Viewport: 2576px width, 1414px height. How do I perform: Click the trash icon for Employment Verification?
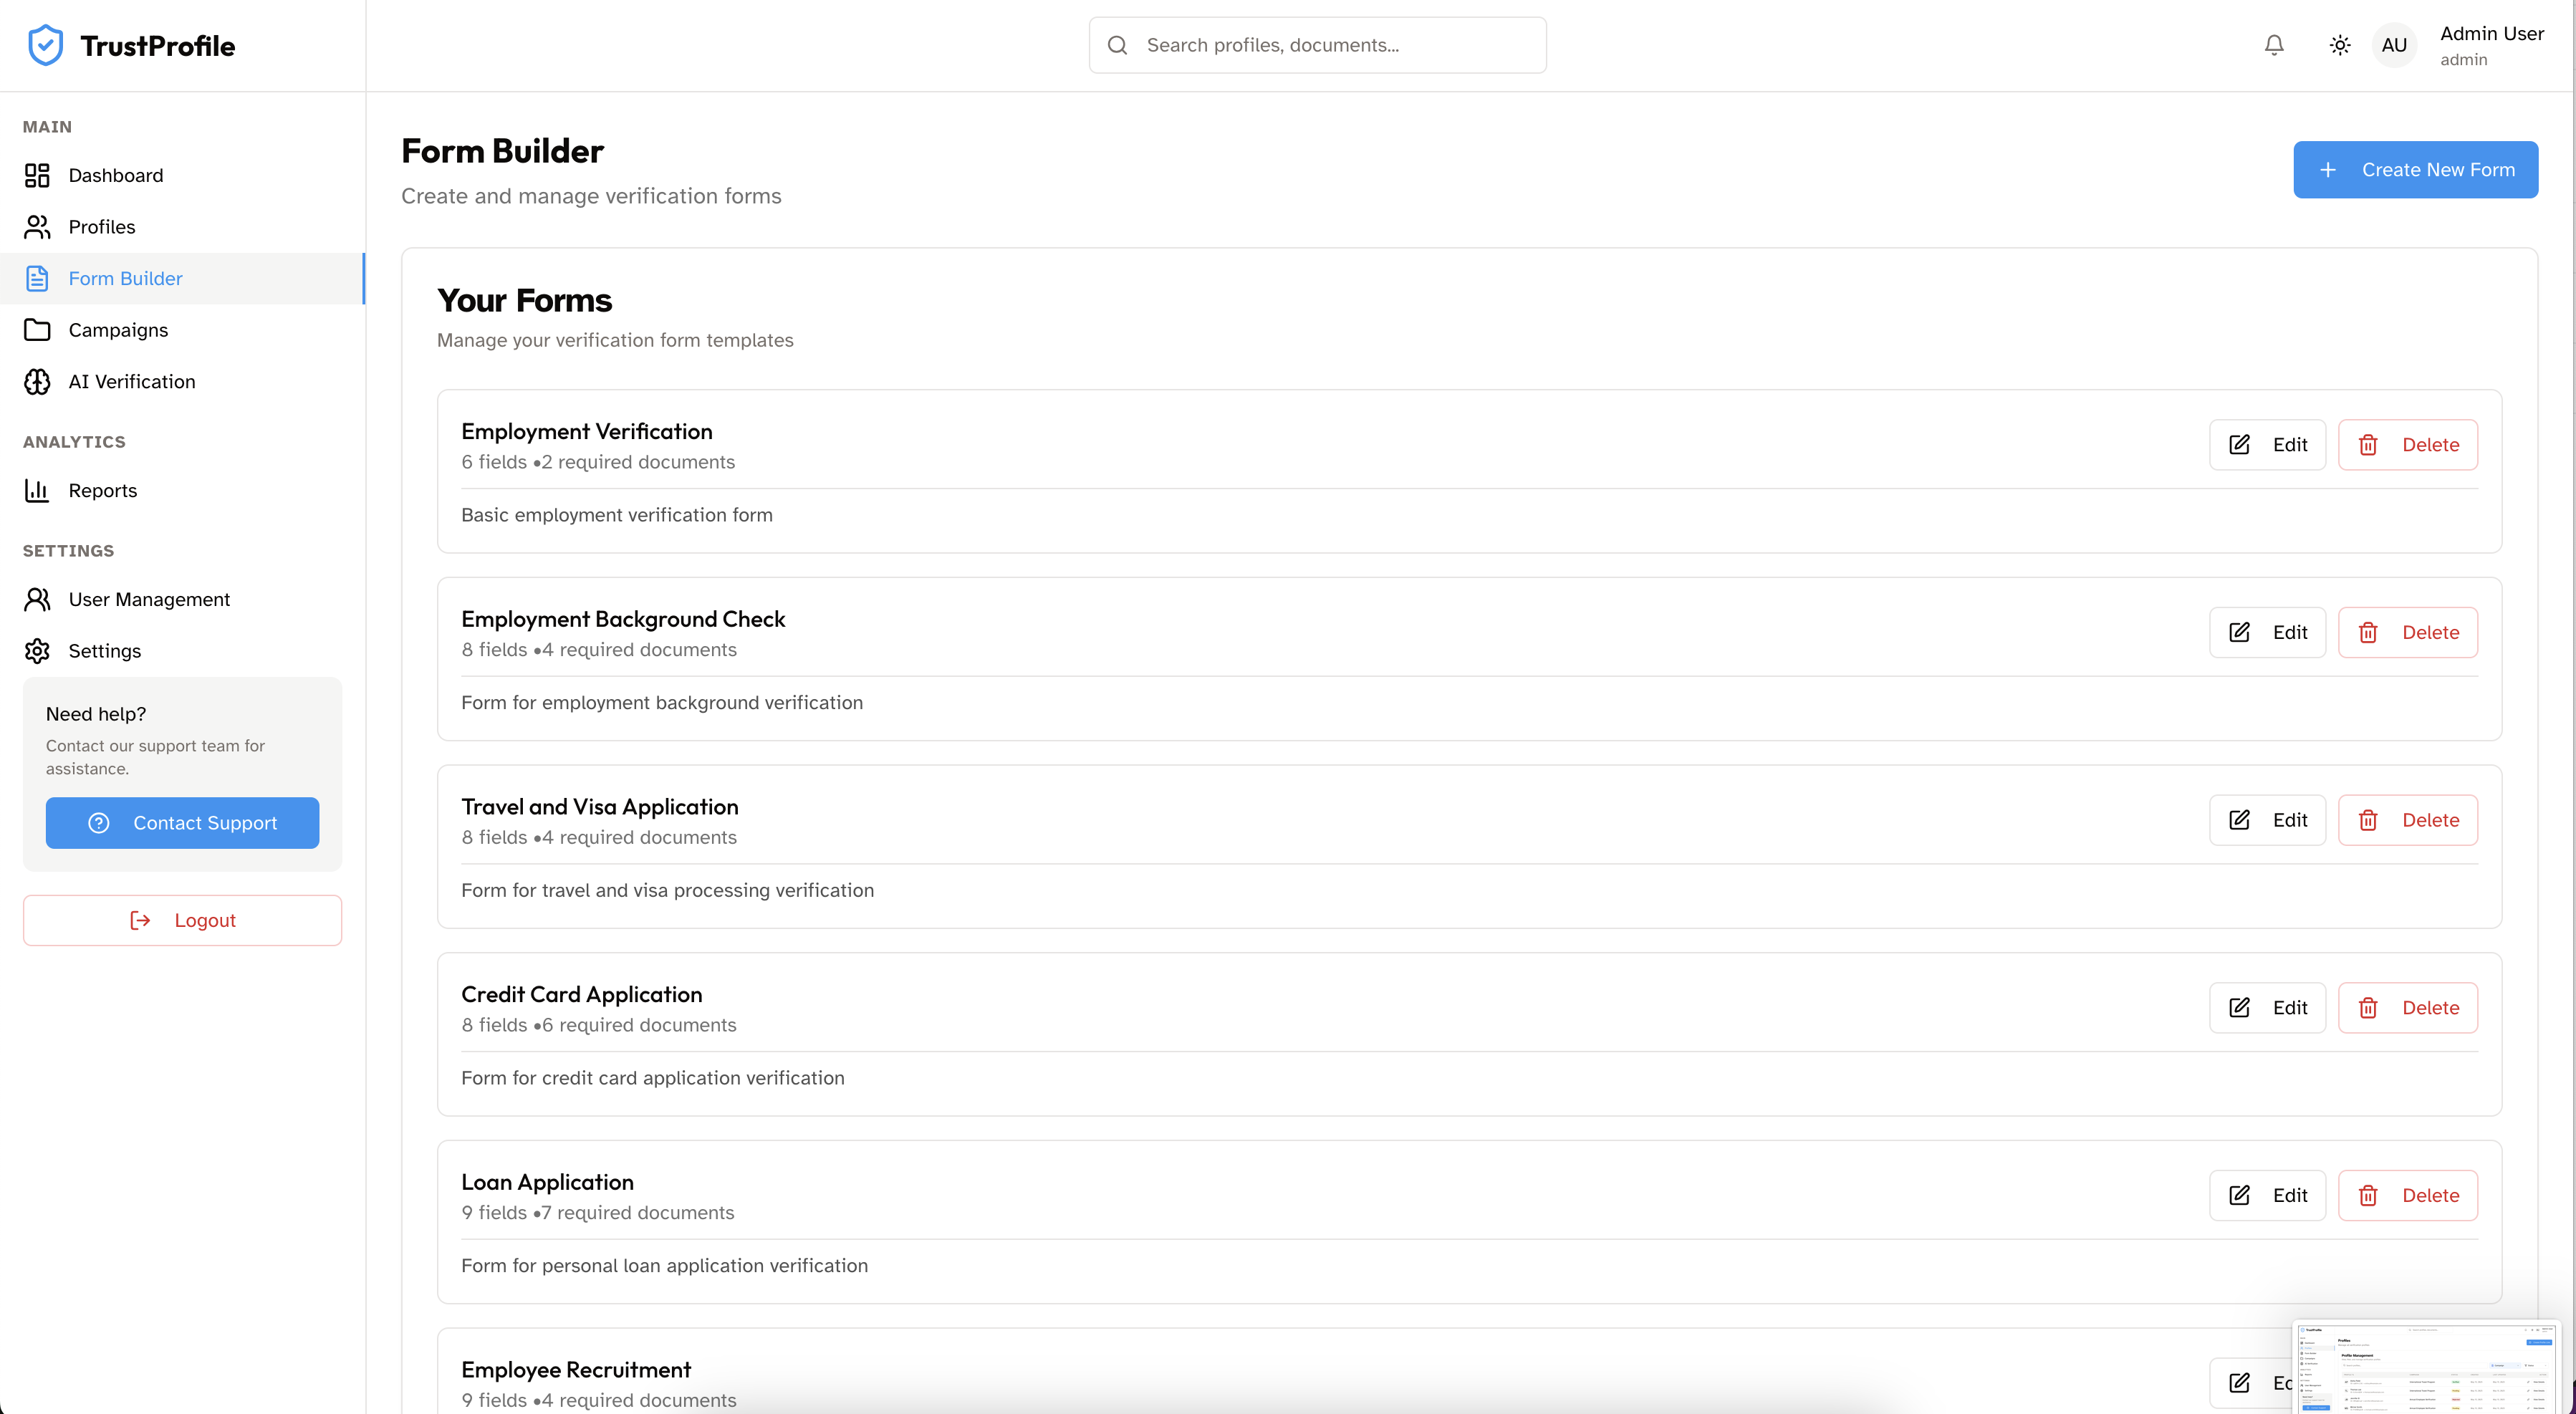(2368, 445)
